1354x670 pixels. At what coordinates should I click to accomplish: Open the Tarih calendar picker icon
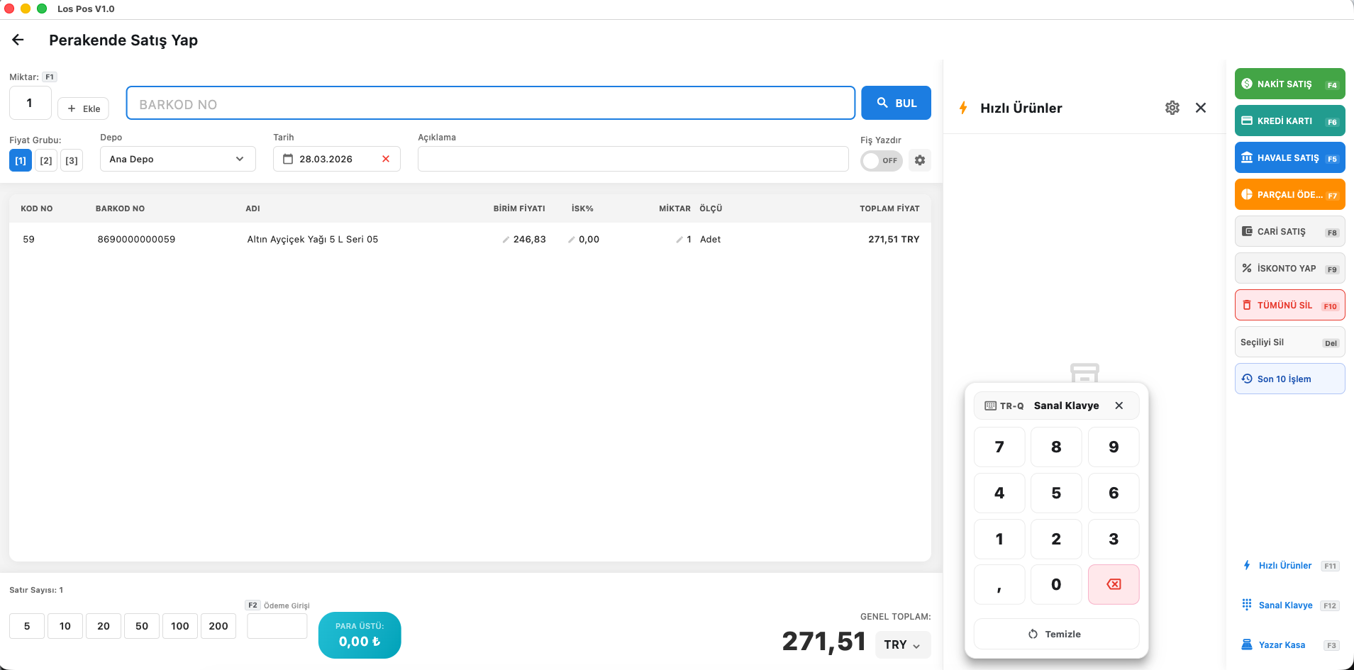coord(288,159)
